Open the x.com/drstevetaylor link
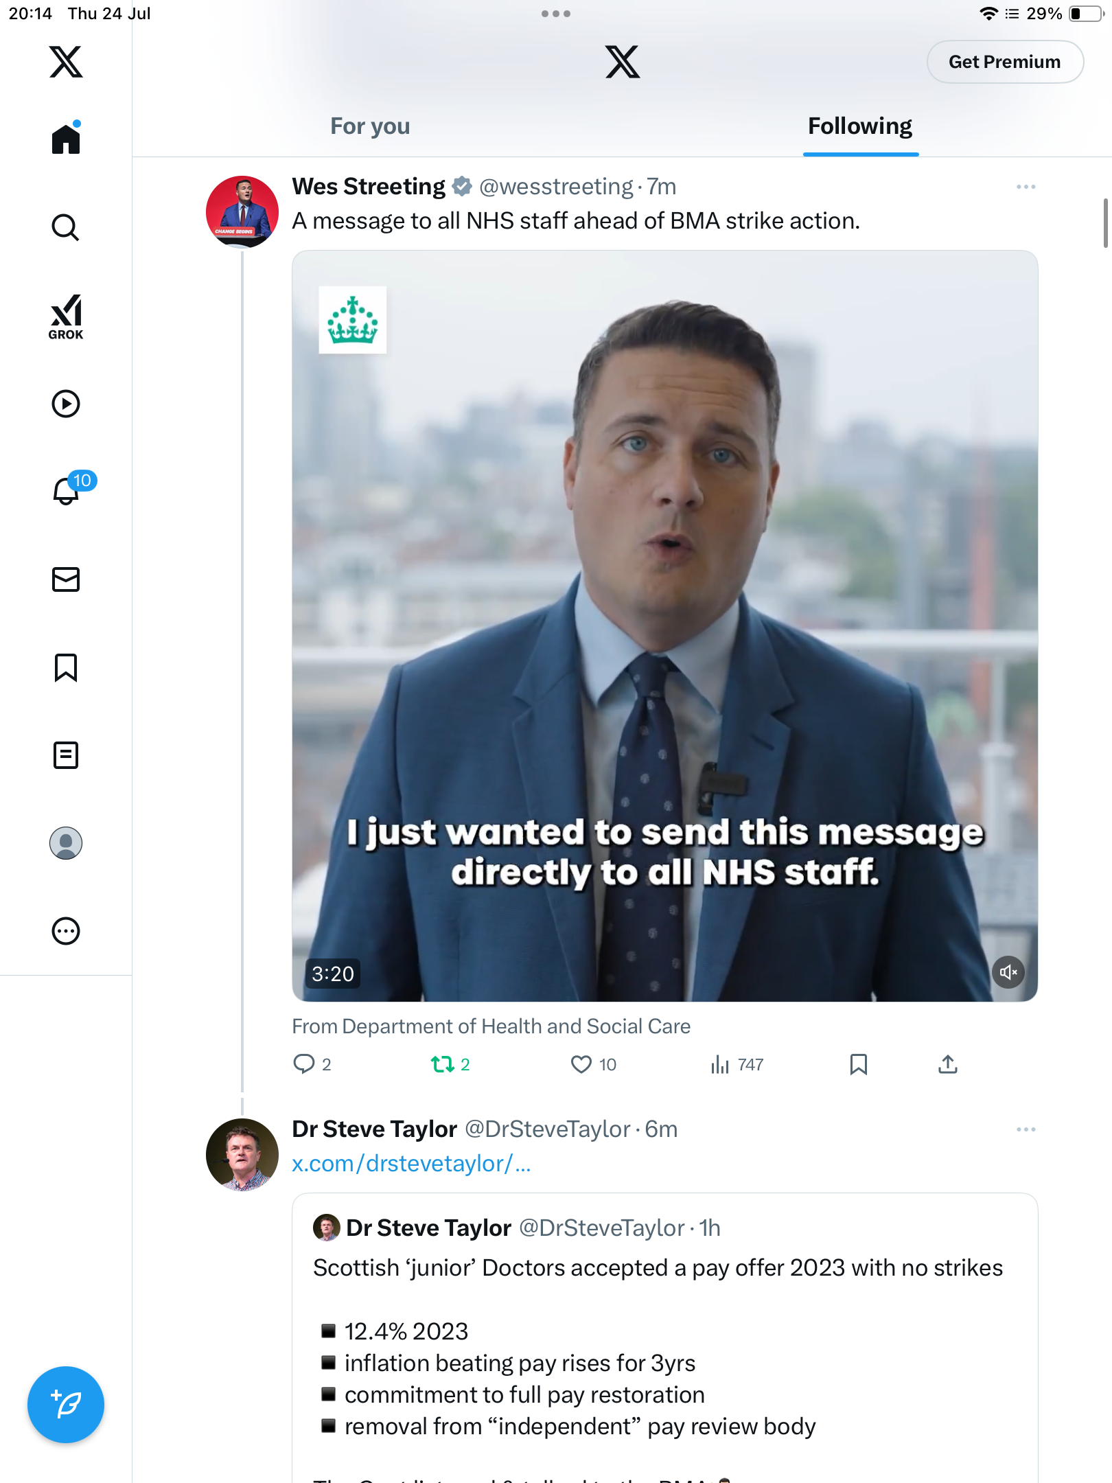 click(411, 1164)
